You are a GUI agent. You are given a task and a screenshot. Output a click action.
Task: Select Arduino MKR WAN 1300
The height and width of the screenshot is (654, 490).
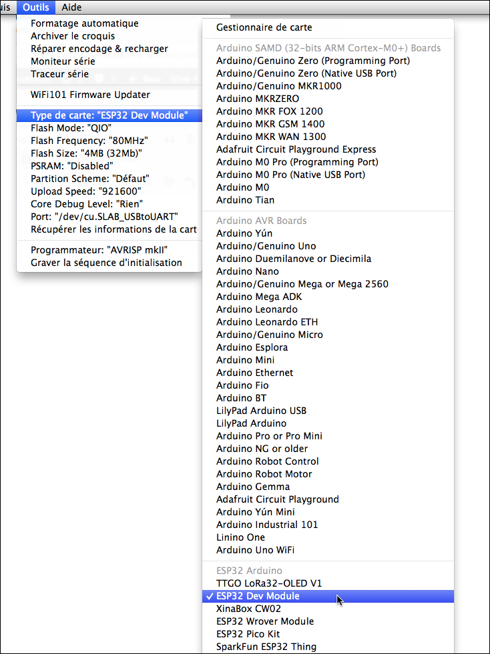(328, 137)
